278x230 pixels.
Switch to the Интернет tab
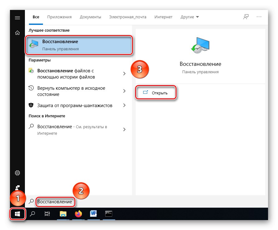163,17
